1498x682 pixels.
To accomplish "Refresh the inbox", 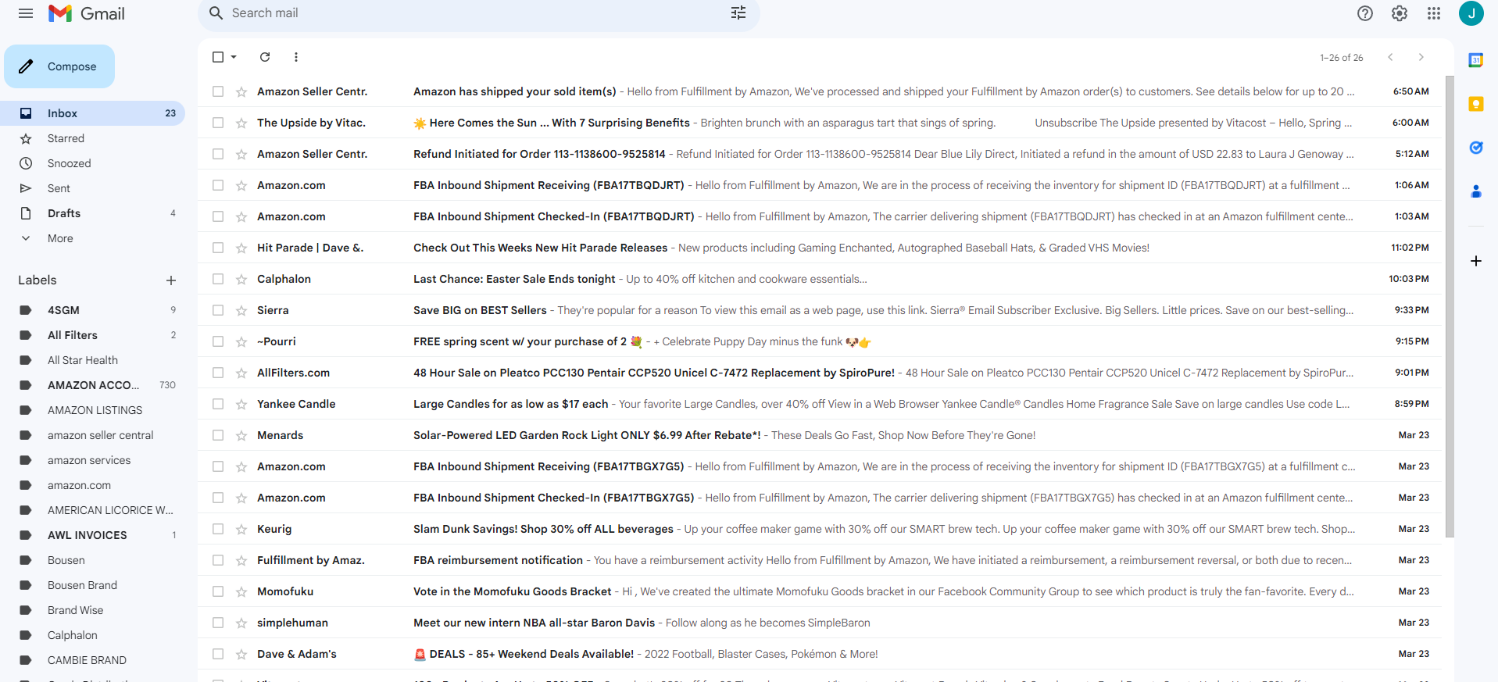I will [265, 57].
